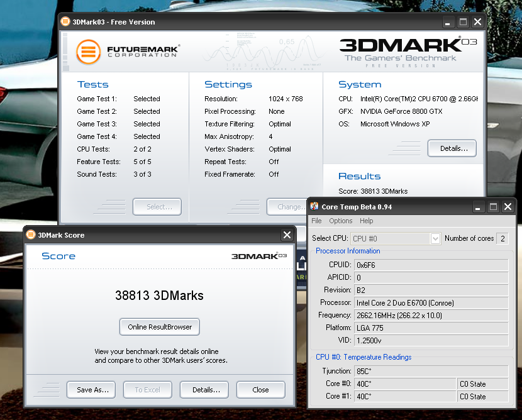Click the Platform LGA 775 field

[431, 328]
